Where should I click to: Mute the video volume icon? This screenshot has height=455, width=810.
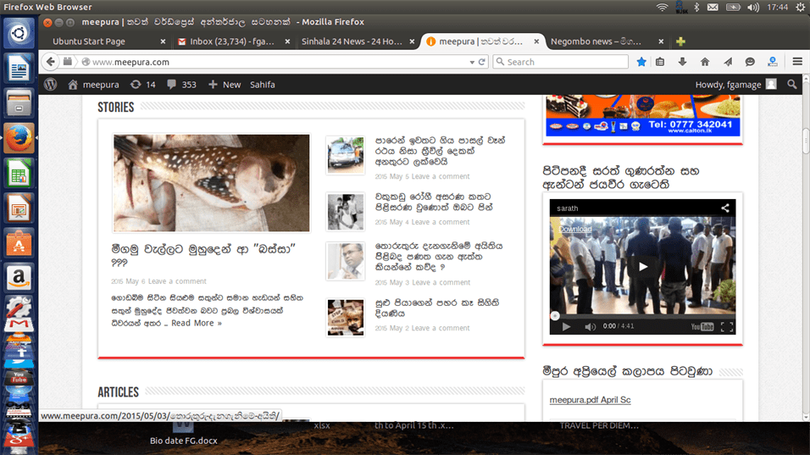click(x=590, y=326)
